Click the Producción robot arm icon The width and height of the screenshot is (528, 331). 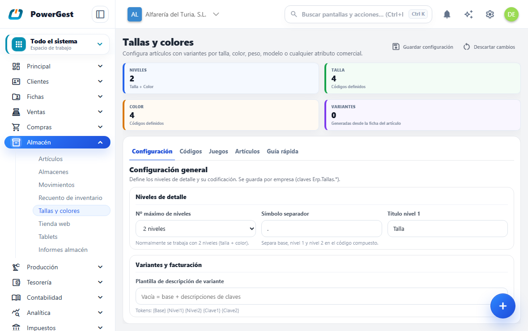tap(16, 267)
